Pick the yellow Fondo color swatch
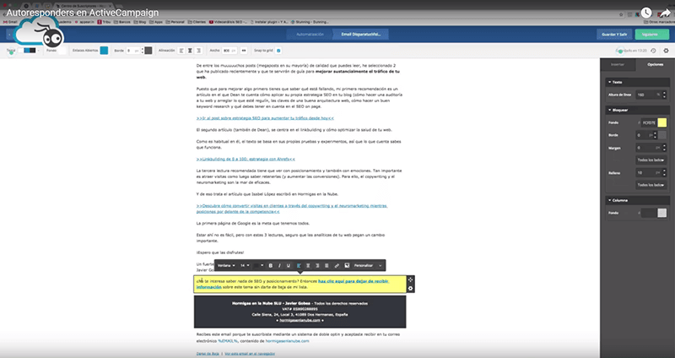This screenshot has width=675, height=358. click(x=662, y=122)
